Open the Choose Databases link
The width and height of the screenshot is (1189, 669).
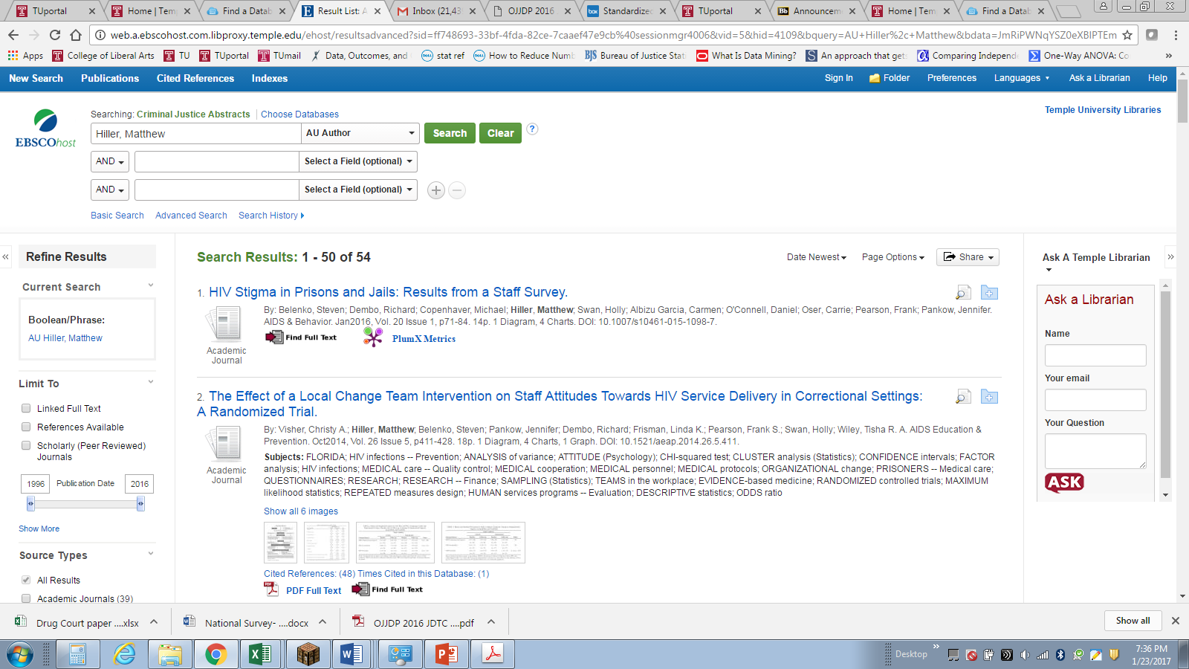(299, 114)
